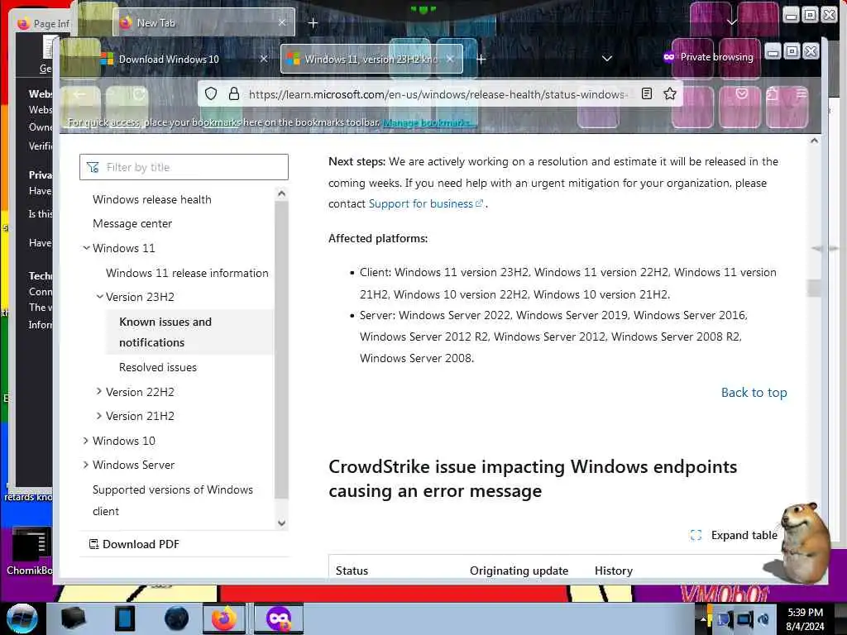This screenshot has width=847, height=635.
Task: Open a new tab in back Firefox window
Action: pos(313,23)
